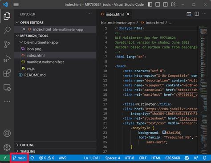Select the index.html editor tab
Screen dimensions: 211x163
click(114, 14)
